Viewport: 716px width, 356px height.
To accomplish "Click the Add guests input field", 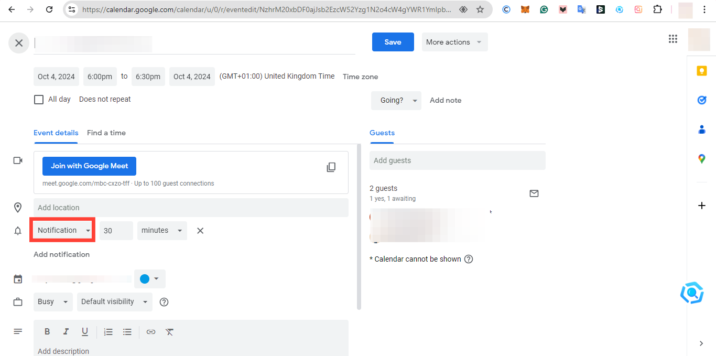I will [457, 160].
